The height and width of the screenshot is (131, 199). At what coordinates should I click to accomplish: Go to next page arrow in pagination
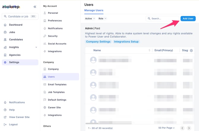[x=189, y=128]
